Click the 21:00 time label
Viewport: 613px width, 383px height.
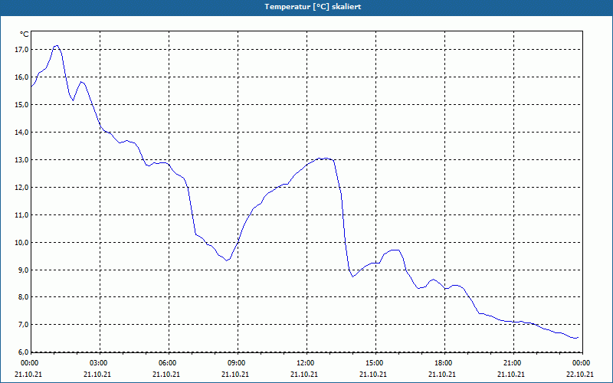[512, 363]
